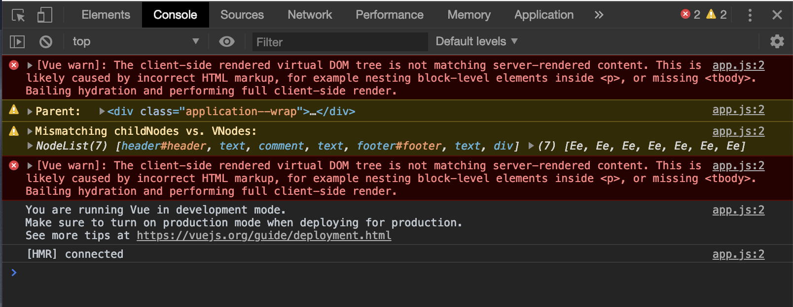The height and width of the screenshot is (307, 793).
Task: Expand the Parent warning message
Action: [30, 112]
